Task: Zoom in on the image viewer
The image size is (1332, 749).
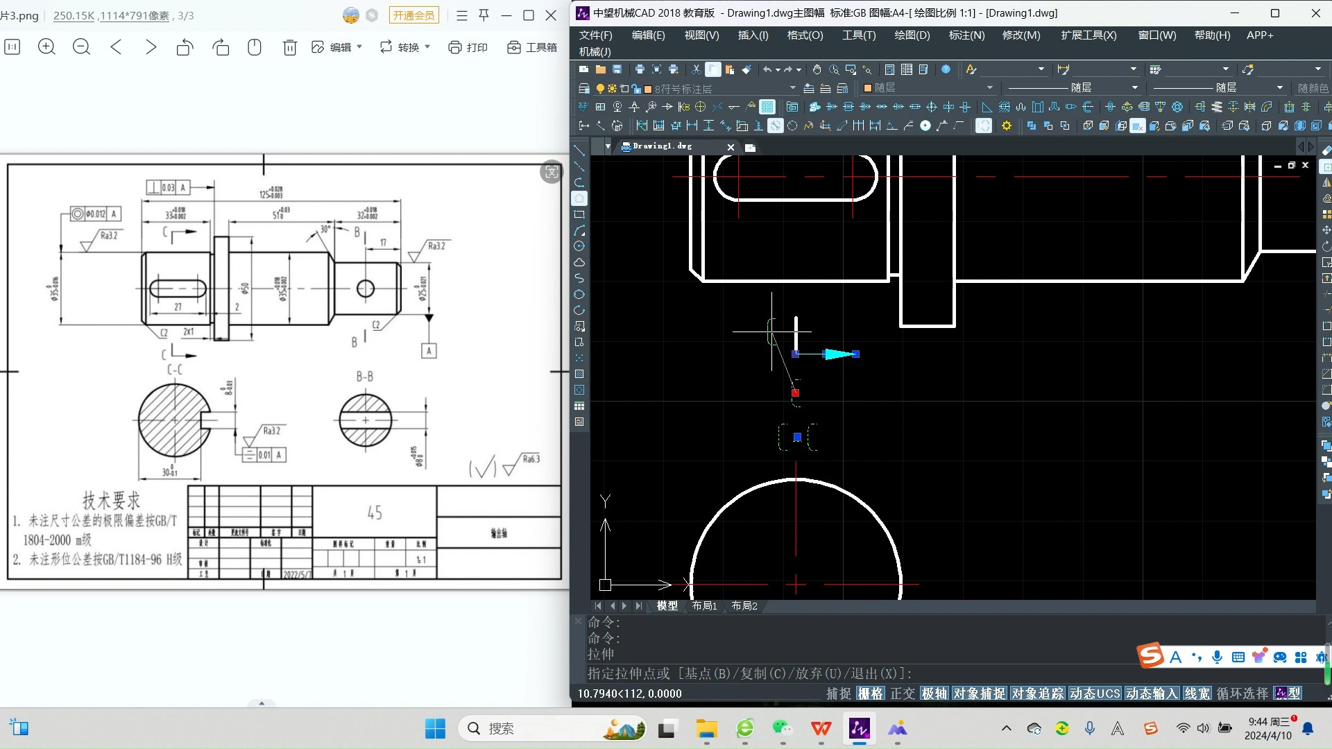Action: [x=46, y=47]
